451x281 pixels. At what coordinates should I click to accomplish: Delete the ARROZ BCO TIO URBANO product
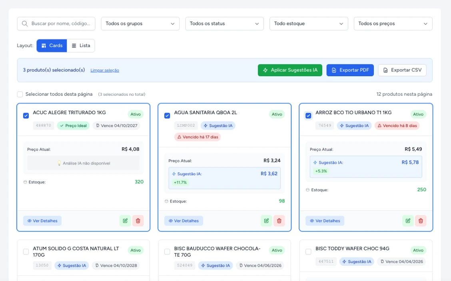(x=421, y=221)
